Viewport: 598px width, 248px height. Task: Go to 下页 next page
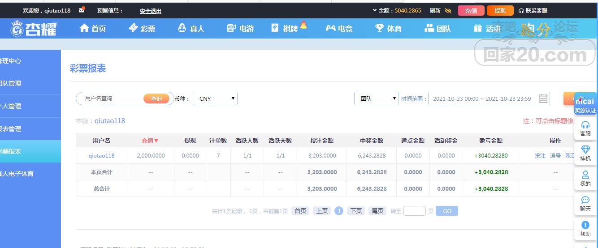point(356,211)
